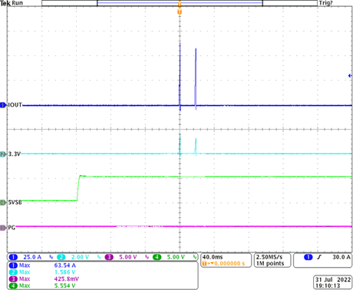Click the channel 1 IOUT ground marker
The width and height of the screenshot is (353, 290).
click(x=3, y=105)
